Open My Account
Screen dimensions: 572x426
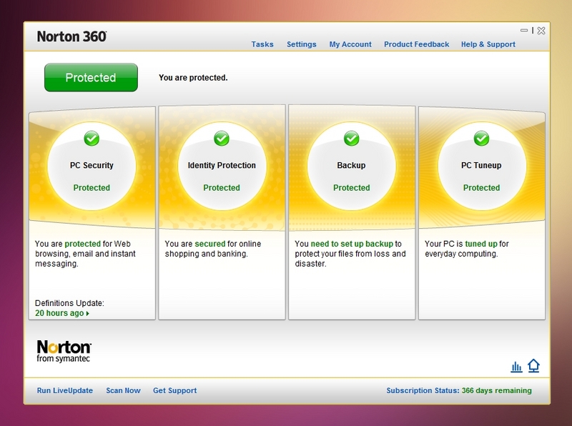pyautogui.click(x=350, y=44)
